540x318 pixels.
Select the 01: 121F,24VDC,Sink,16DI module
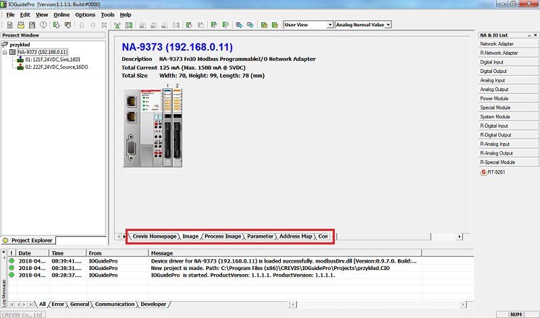coord(53,59)
